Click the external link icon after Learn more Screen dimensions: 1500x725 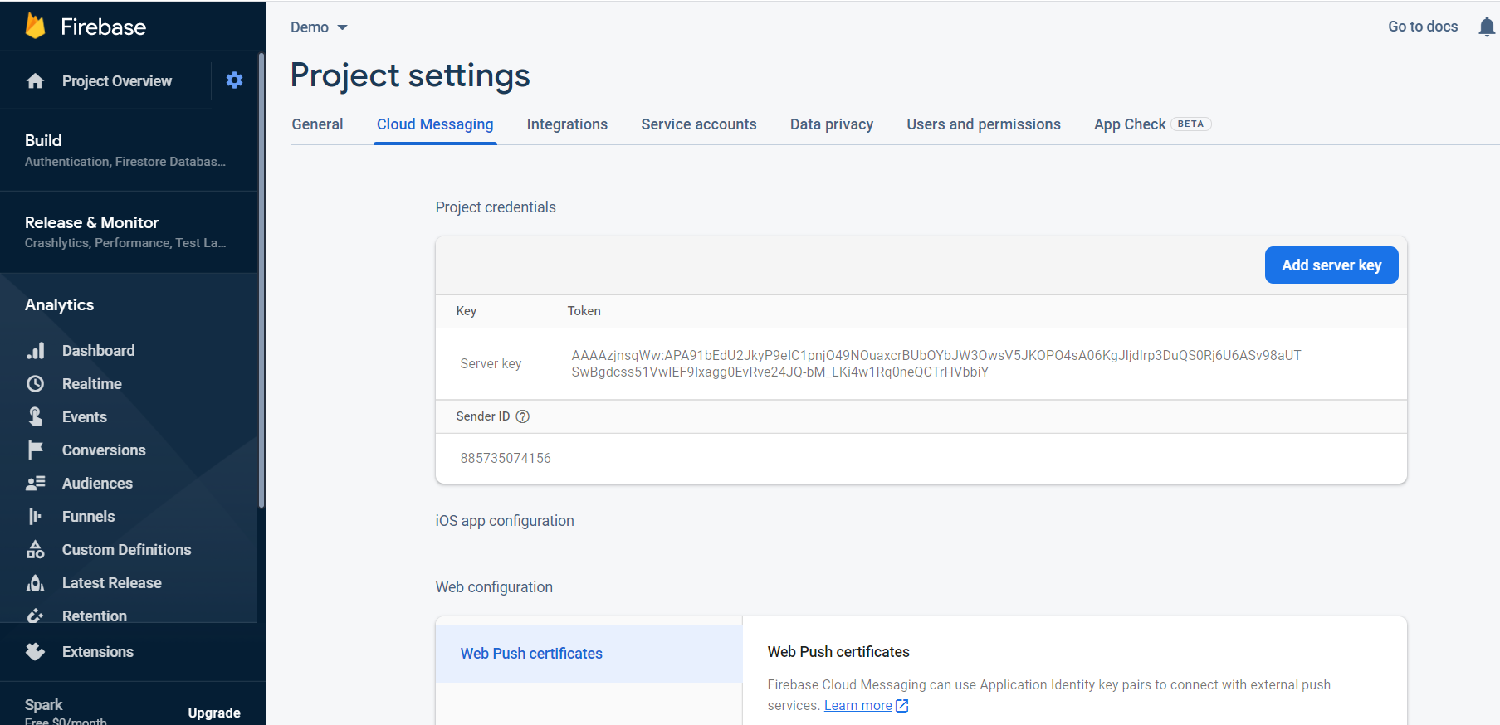click(x=902, y=706)
